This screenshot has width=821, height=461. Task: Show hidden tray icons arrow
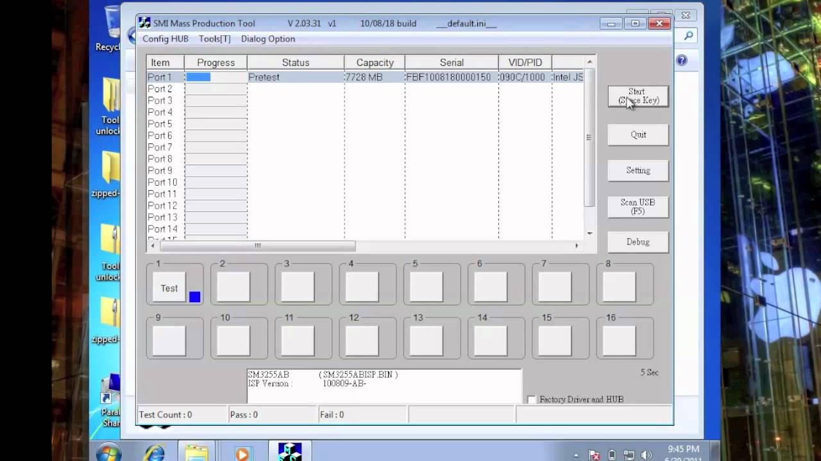(x=577, y=455)
